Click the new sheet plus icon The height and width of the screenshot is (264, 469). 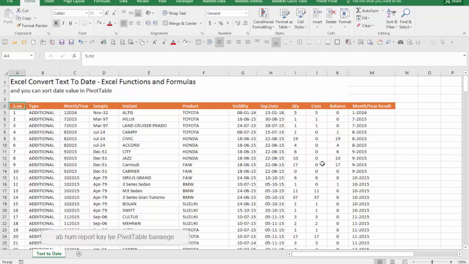(x=78, y=254)
